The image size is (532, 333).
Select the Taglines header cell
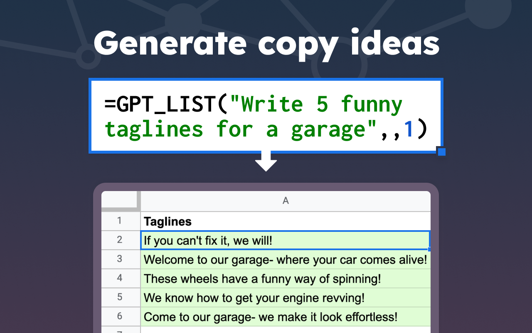[286, 221]
